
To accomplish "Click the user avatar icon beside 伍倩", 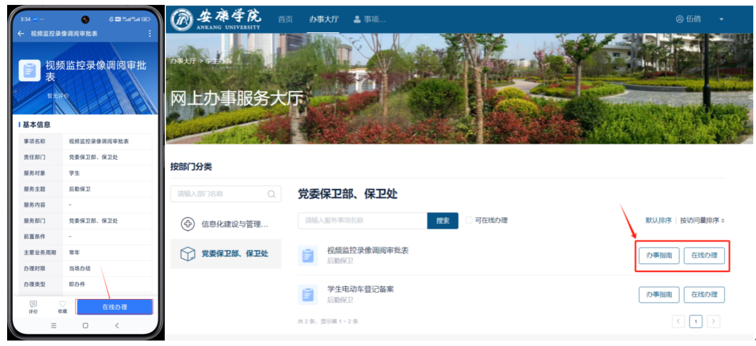I will tap(679, 19).
